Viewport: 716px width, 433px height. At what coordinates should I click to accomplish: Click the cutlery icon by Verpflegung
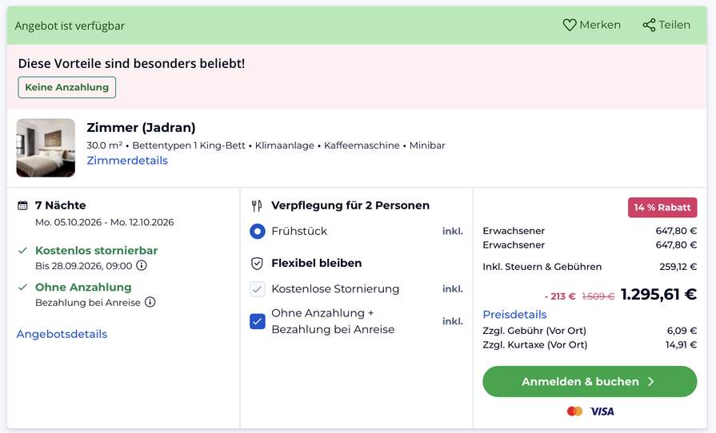pyautogui.click(x=257, y=206)
